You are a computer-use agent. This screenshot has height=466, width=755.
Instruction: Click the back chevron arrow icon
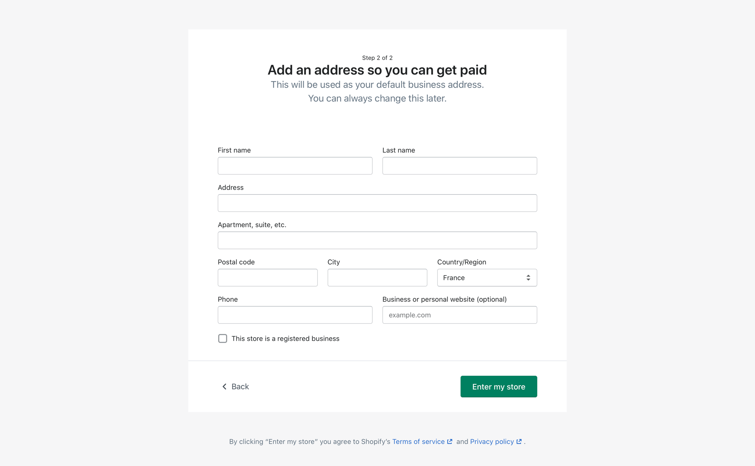(224, 386)
